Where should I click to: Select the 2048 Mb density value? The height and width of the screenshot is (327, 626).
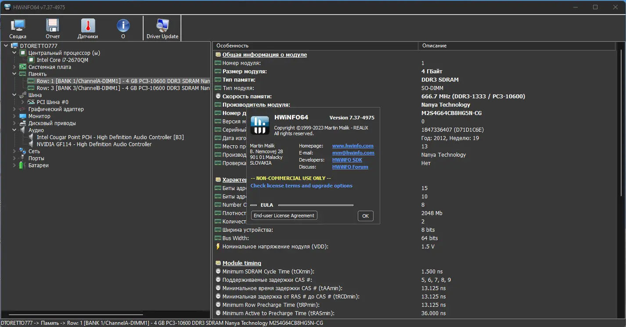coord(432,213)
